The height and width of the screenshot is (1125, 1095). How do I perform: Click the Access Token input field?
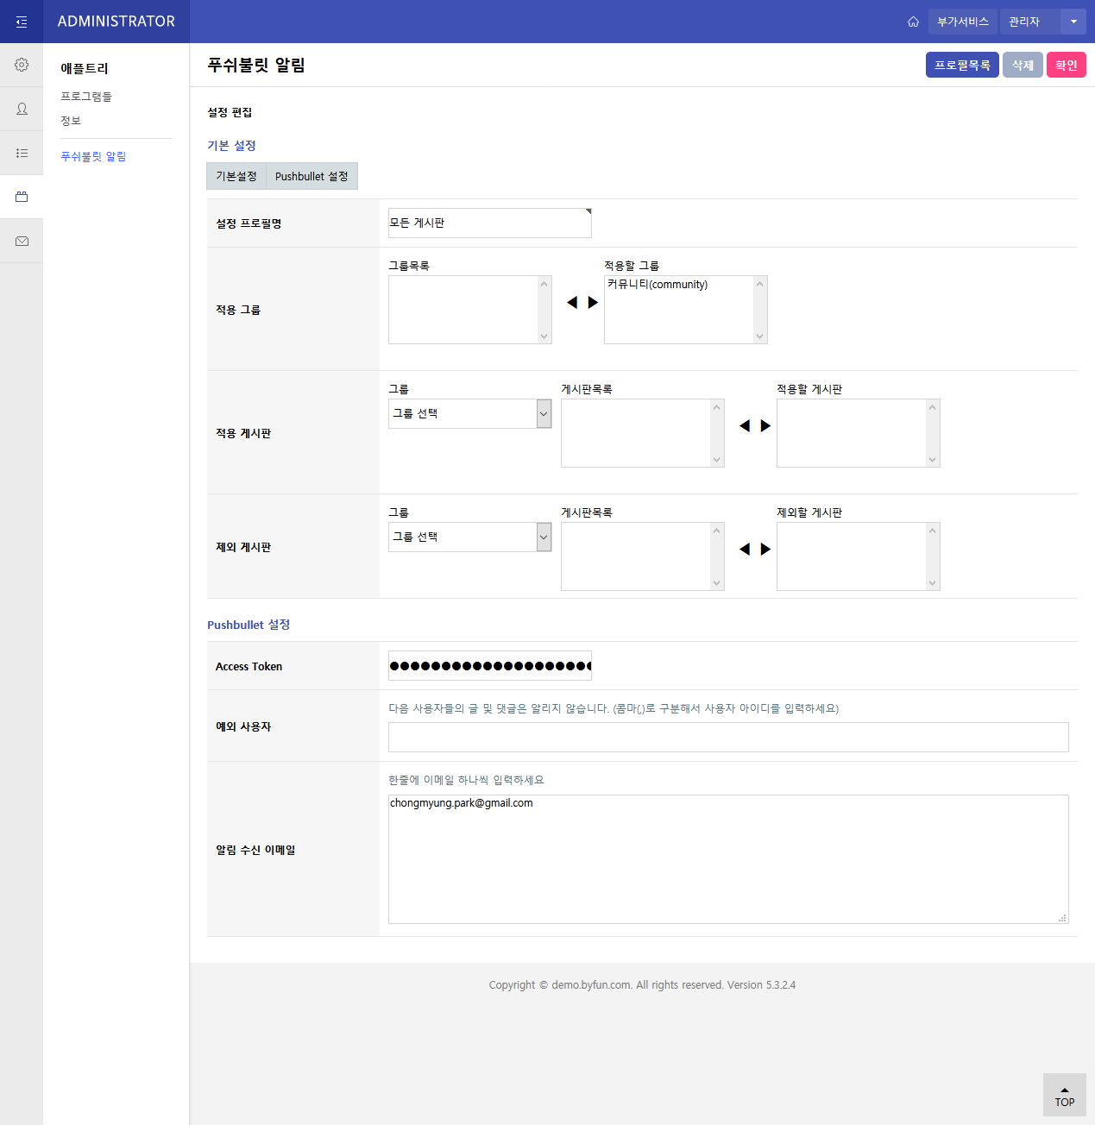tap(489, 665)
